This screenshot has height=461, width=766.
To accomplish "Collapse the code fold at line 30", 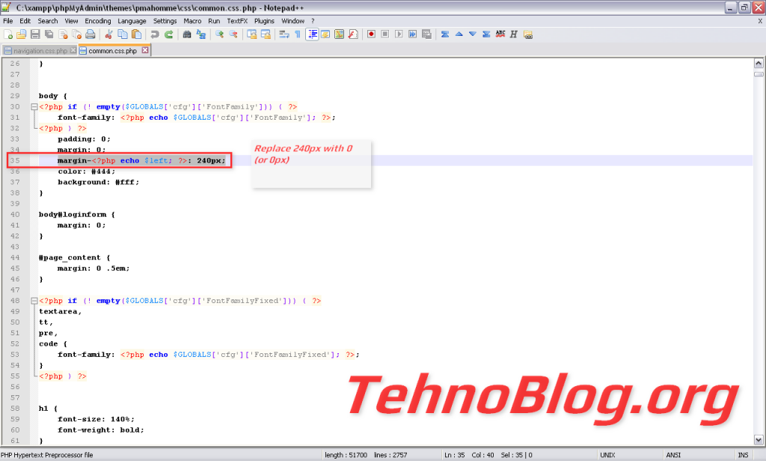I will 34,106.
